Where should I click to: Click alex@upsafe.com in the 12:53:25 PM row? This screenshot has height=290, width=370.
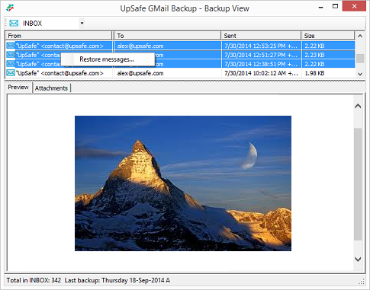pyautogui.click(x=140, y=46)
